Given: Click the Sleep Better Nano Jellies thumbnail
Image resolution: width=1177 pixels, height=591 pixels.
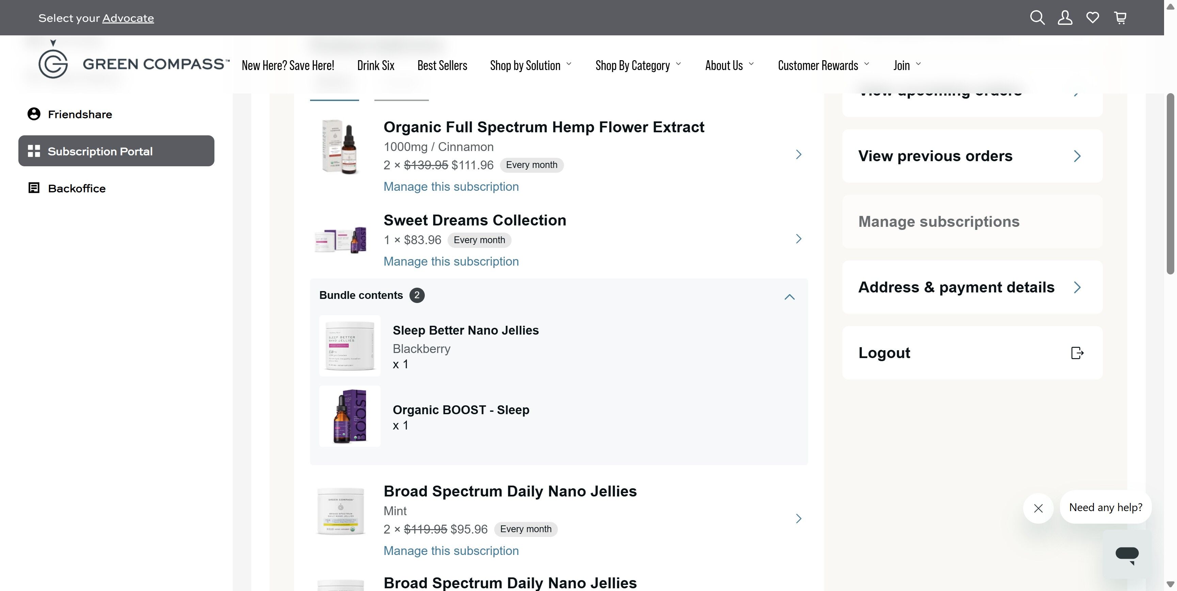Looking at the screenshot, I should tap(350, 345).
